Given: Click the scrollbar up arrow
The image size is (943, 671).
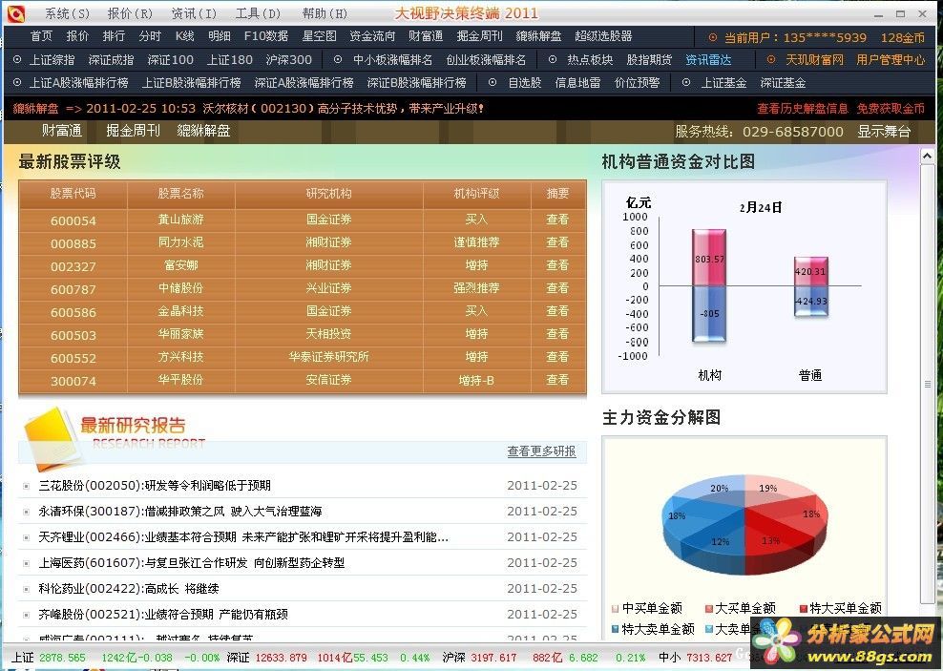Looking at the screenshot, I should tap(927, 156).
